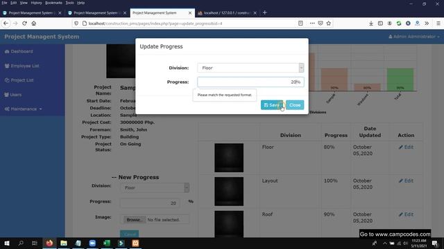
Task: Open the page actions three-dot menu
Action: [x=312, y=24]
